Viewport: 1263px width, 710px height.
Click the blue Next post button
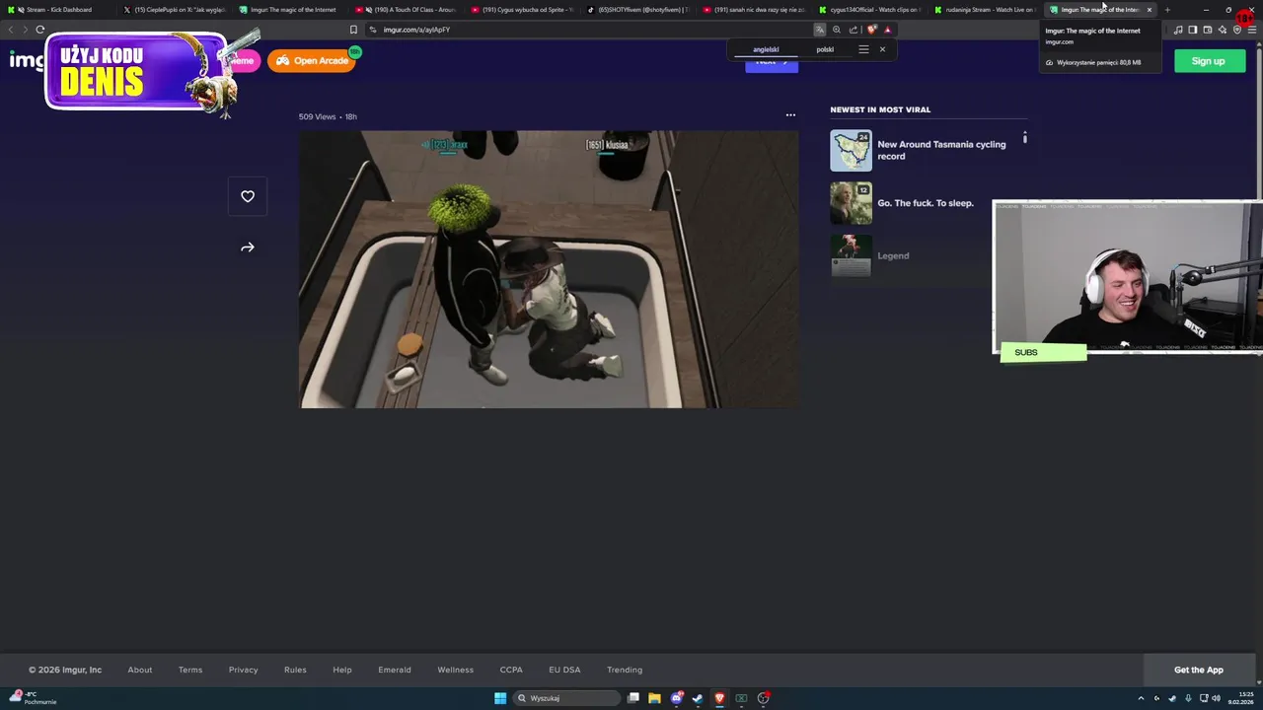pos(772,64)
